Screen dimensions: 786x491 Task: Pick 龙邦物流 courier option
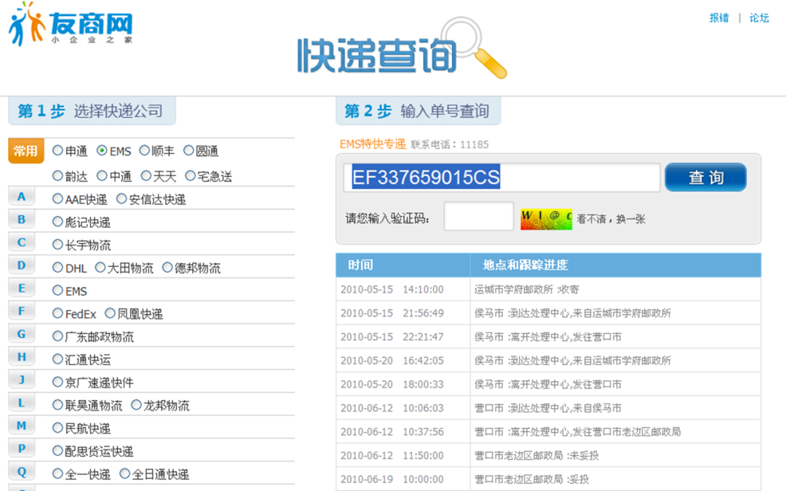(x=136, y=405)
